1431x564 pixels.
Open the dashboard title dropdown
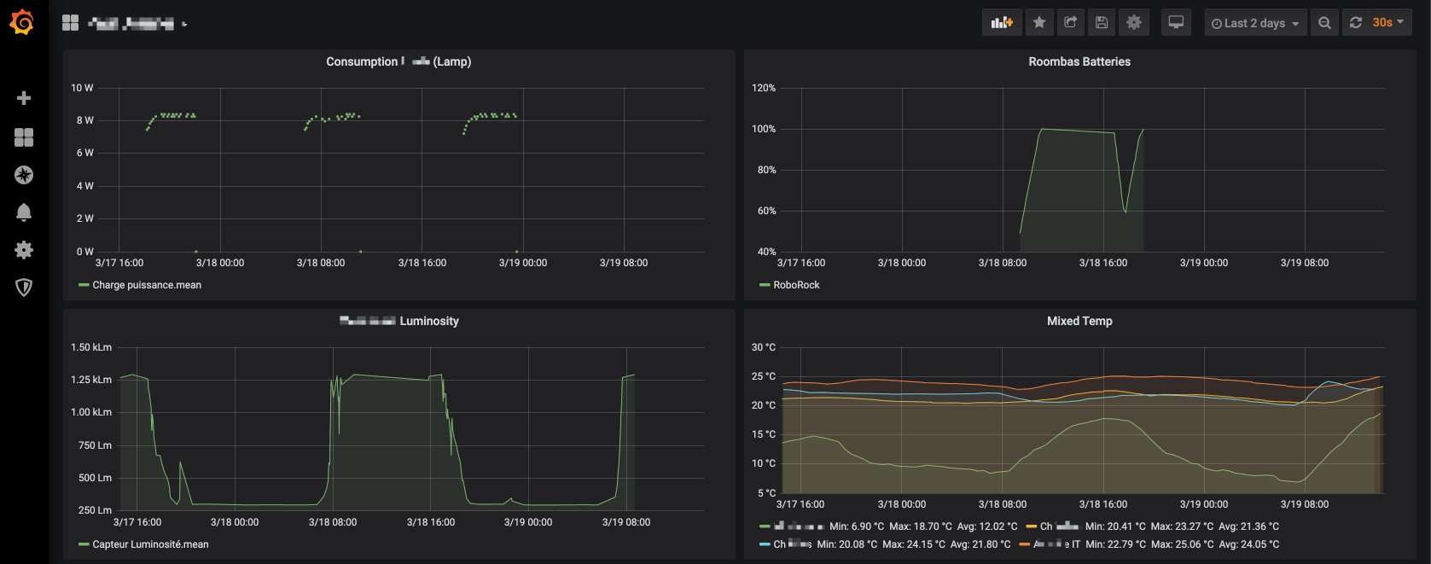pos(137,23)
